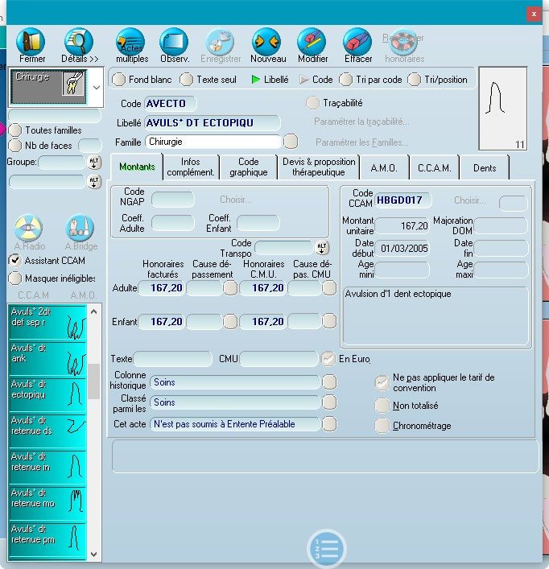Image resolution: width=549 pixels, height=569 pixels.
Task: Enable Masquer inéligibles option
Action: tap(14, 278)
